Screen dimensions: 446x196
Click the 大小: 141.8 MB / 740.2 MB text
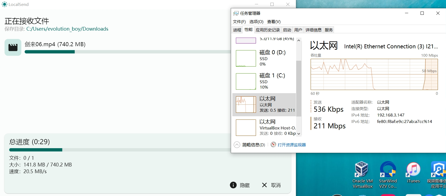click(x=40, y=165)
